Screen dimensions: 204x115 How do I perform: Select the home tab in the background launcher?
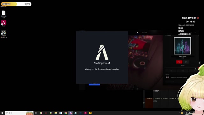point(138,33)
